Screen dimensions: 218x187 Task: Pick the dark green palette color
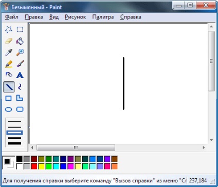[49, 159]
